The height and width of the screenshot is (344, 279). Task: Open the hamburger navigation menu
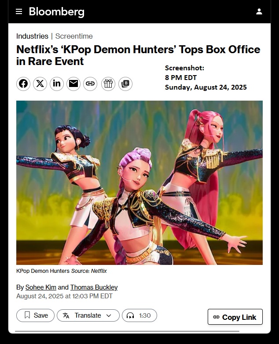click(x=19, y=11)
